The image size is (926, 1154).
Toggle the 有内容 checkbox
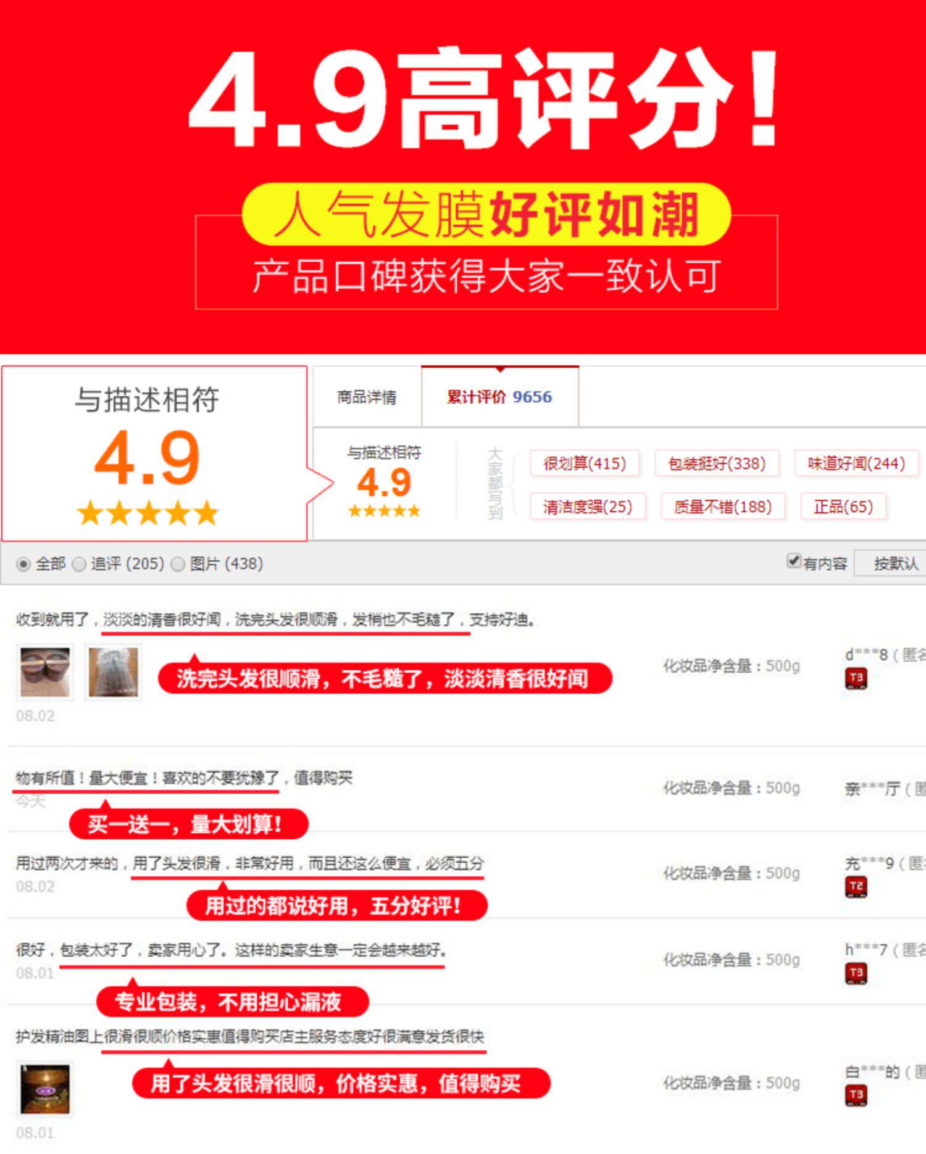(794, 561)
